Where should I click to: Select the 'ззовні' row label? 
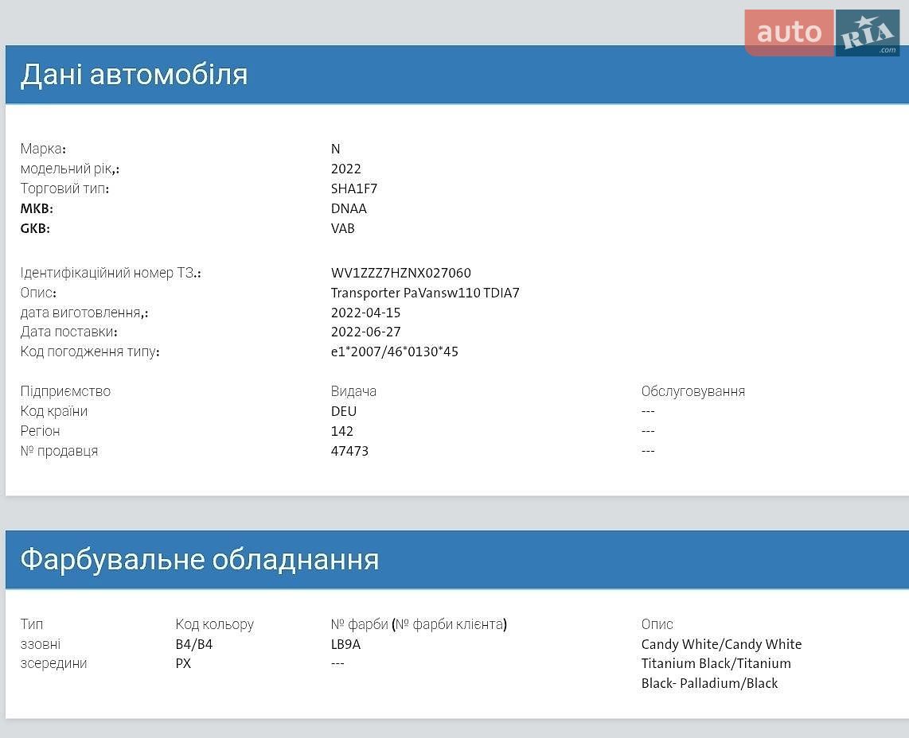click(41, 644)
